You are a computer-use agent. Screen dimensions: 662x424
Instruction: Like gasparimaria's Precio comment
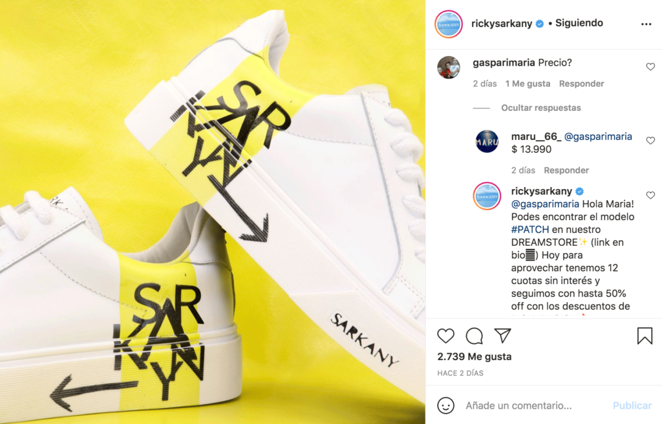coord(650,66)
